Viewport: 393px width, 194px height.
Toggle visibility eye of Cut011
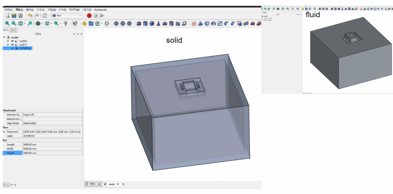click(12, 45)
